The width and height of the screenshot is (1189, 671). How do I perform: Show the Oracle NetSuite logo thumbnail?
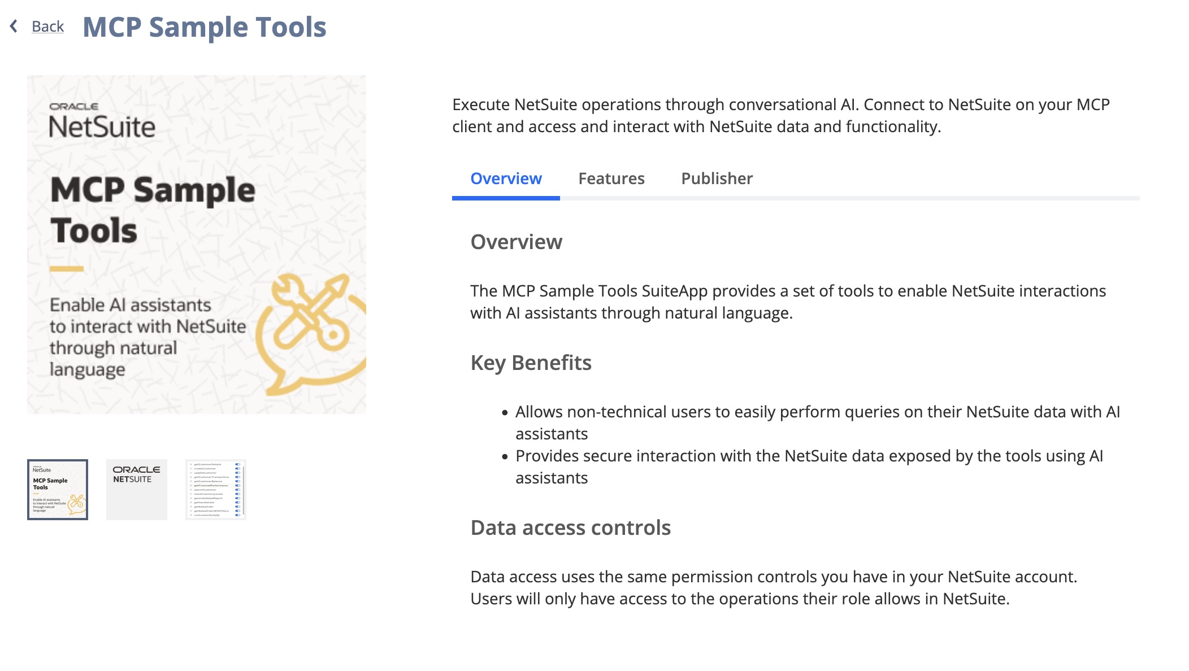point(137,489)
